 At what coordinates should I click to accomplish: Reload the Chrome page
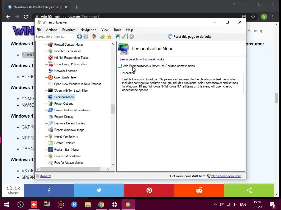click(26, 17)
